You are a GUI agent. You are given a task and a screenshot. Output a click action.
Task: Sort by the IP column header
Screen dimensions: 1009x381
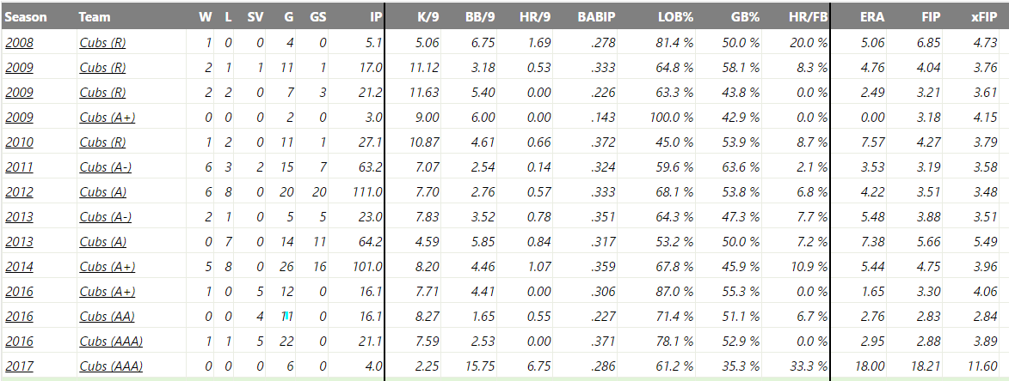click(x=375, y=16)
